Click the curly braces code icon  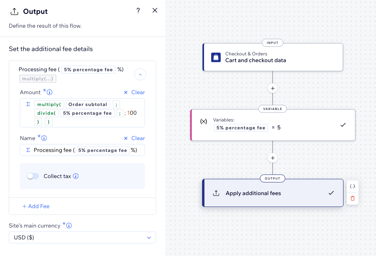(353, 186)
